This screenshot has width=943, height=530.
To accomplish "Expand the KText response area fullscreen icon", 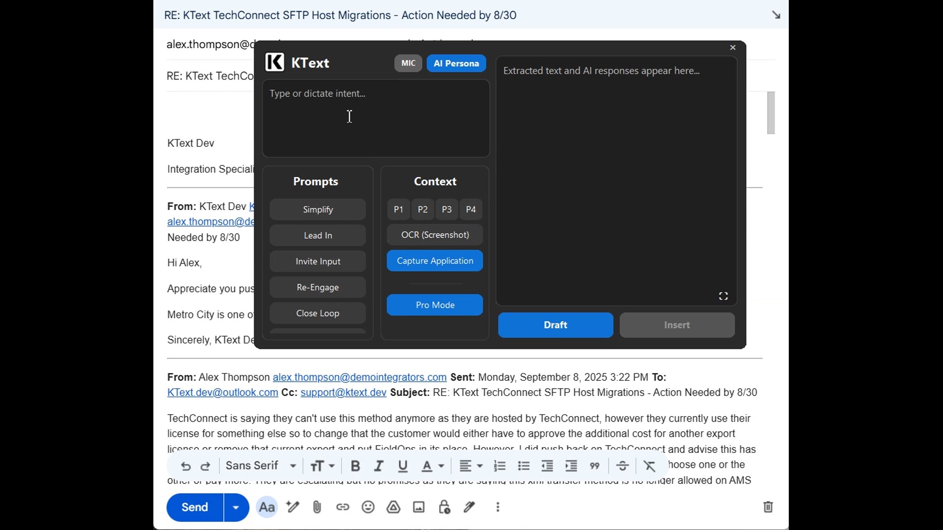I will (x=723, y=296).
